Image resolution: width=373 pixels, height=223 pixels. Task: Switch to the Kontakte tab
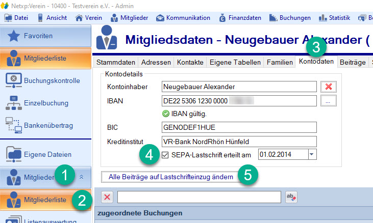click(190, 62)
